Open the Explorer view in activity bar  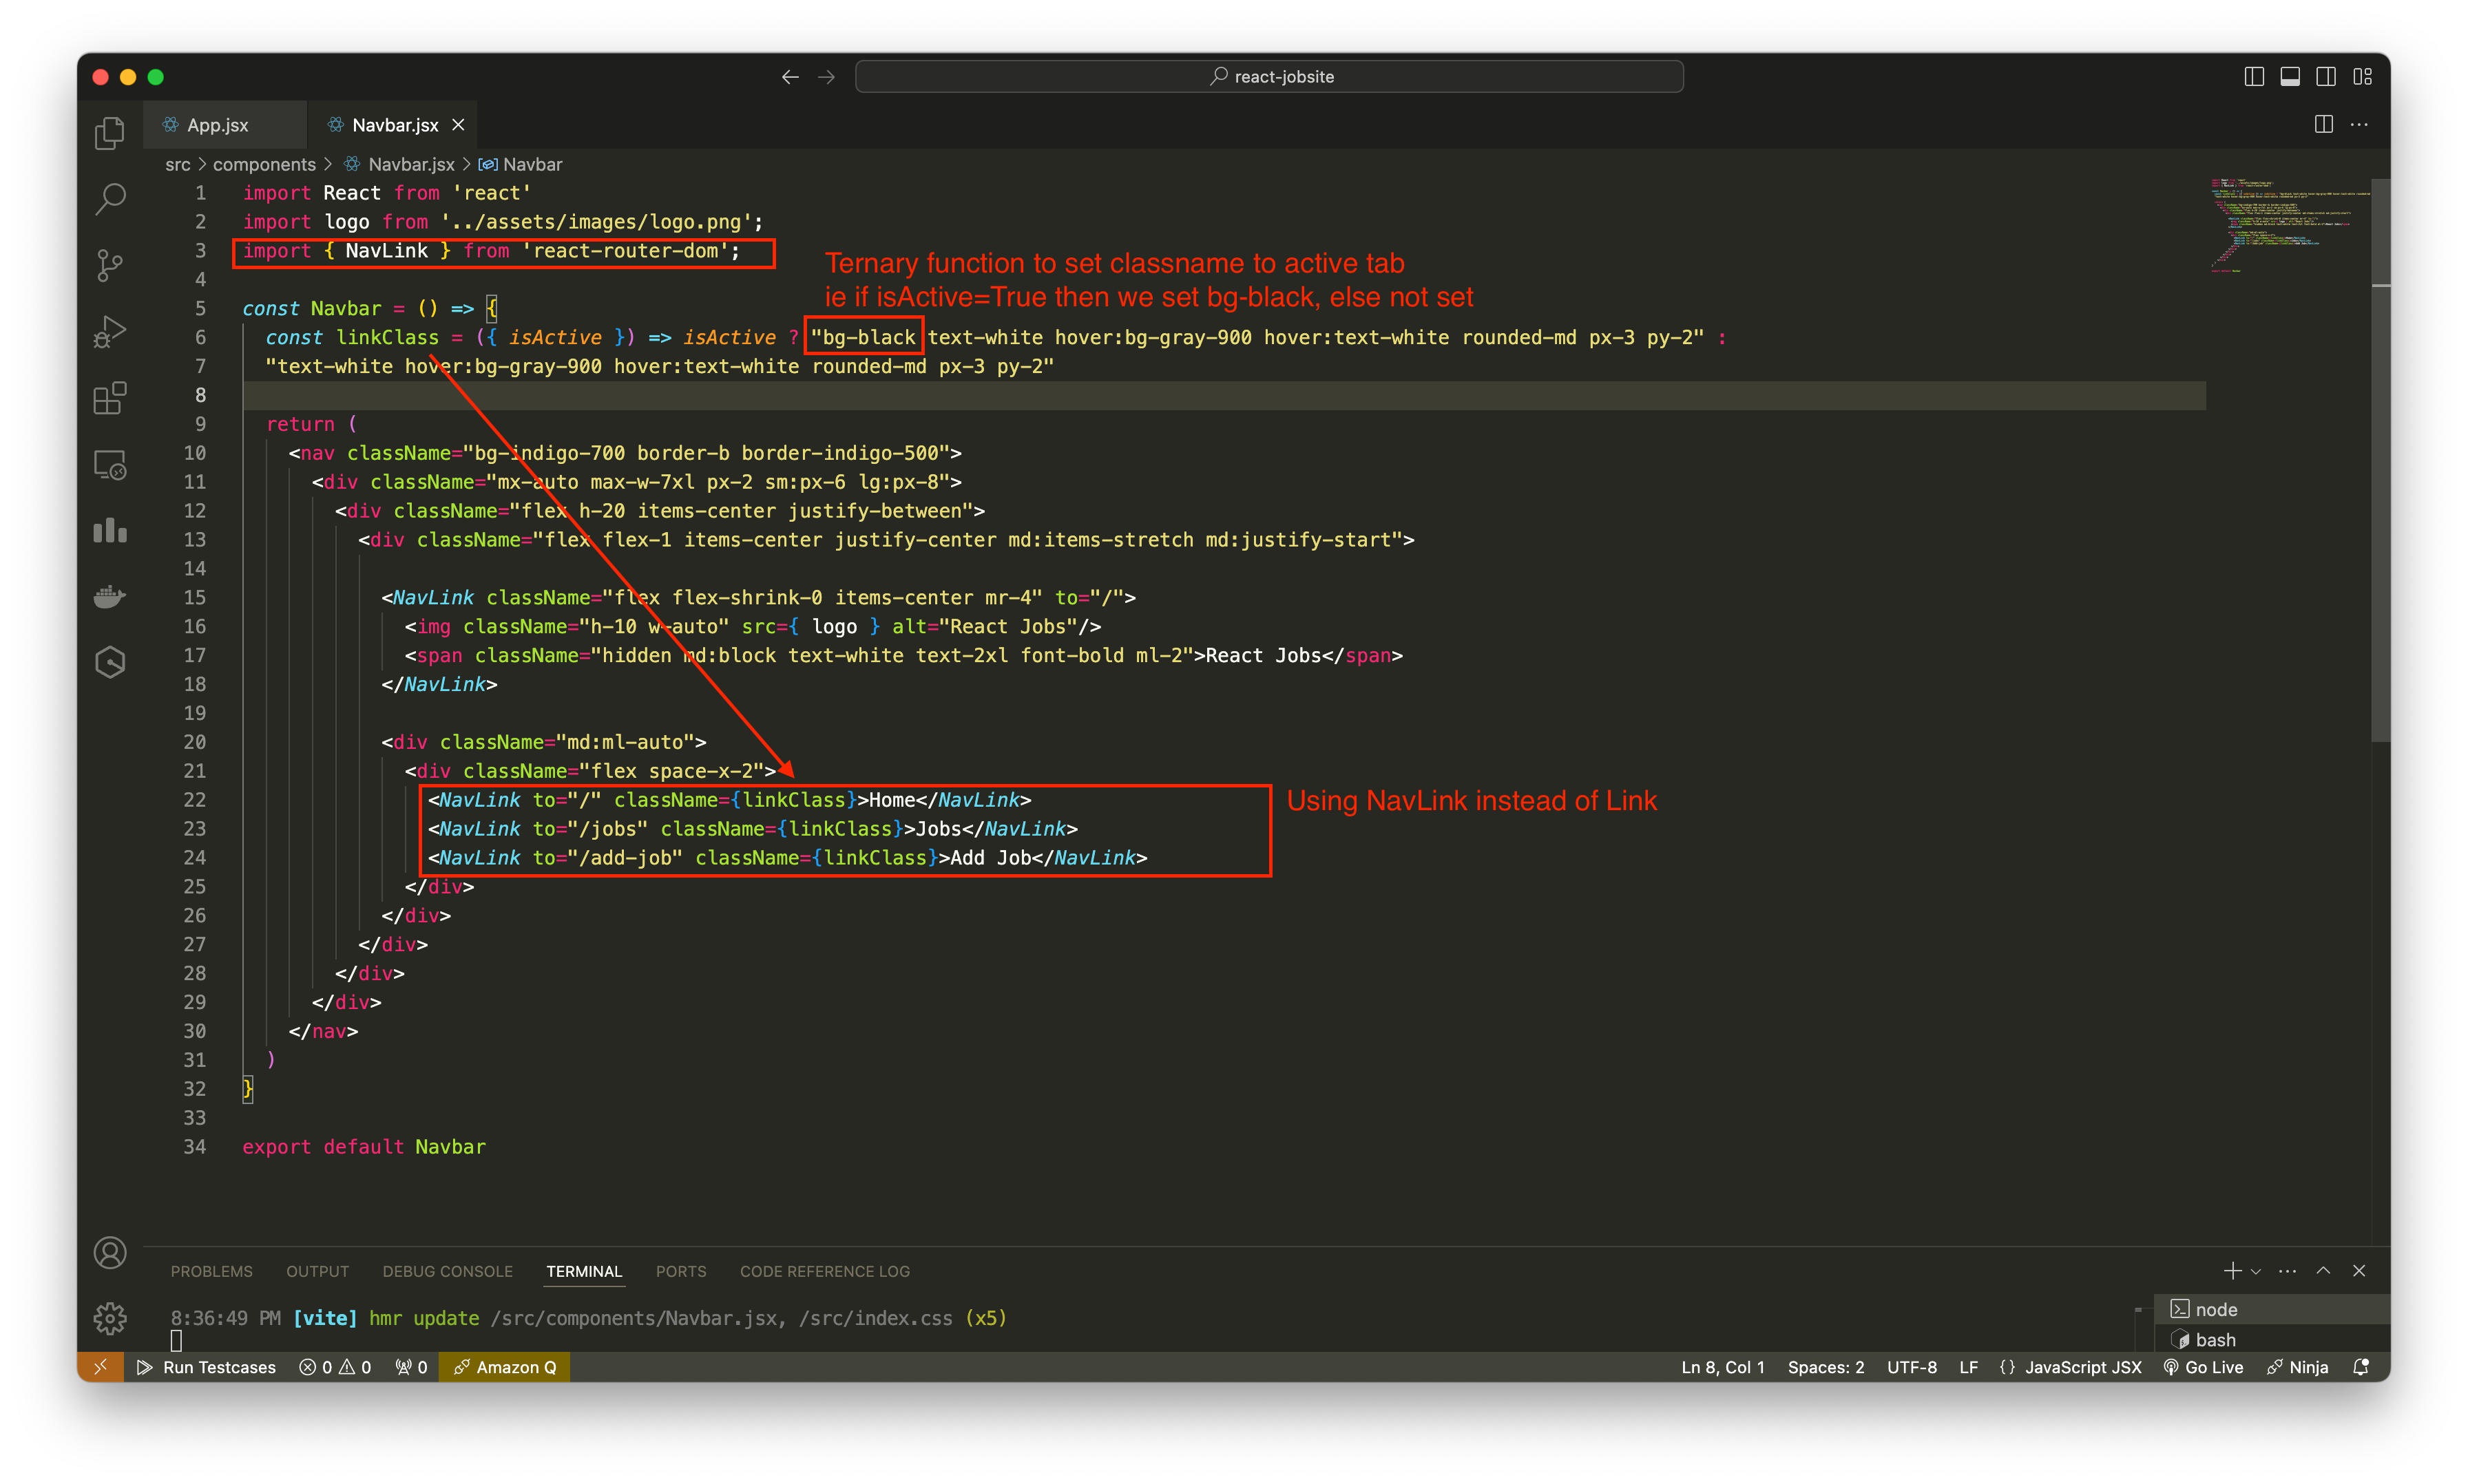tap(110, 133)
